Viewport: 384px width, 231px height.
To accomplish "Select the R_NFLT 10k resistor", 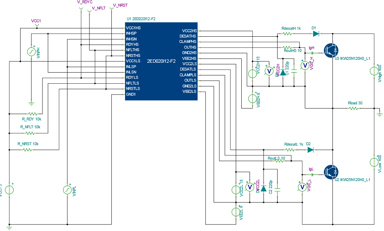I will pos(30,133).
